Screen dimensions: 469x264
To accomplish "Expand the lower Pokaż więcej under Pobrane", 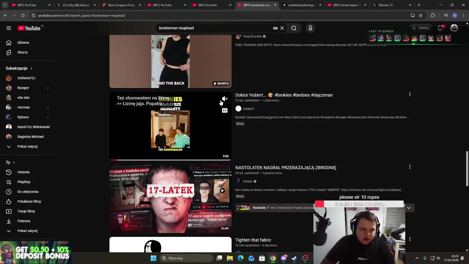I will coord(28,231).
